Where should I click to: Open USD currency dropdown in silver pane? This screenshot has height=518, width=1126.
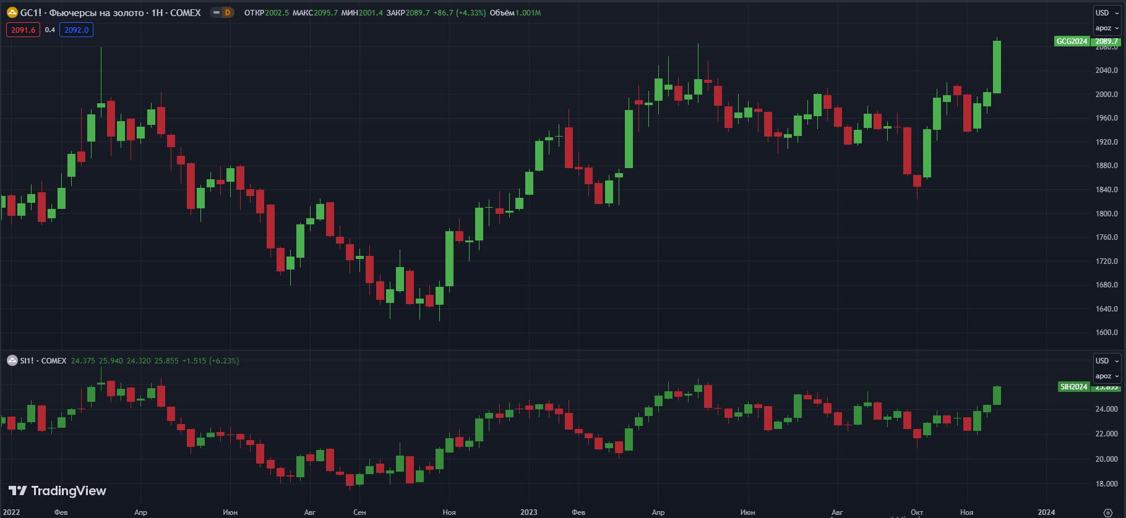pyautogui.click(x=1107, y=361)
